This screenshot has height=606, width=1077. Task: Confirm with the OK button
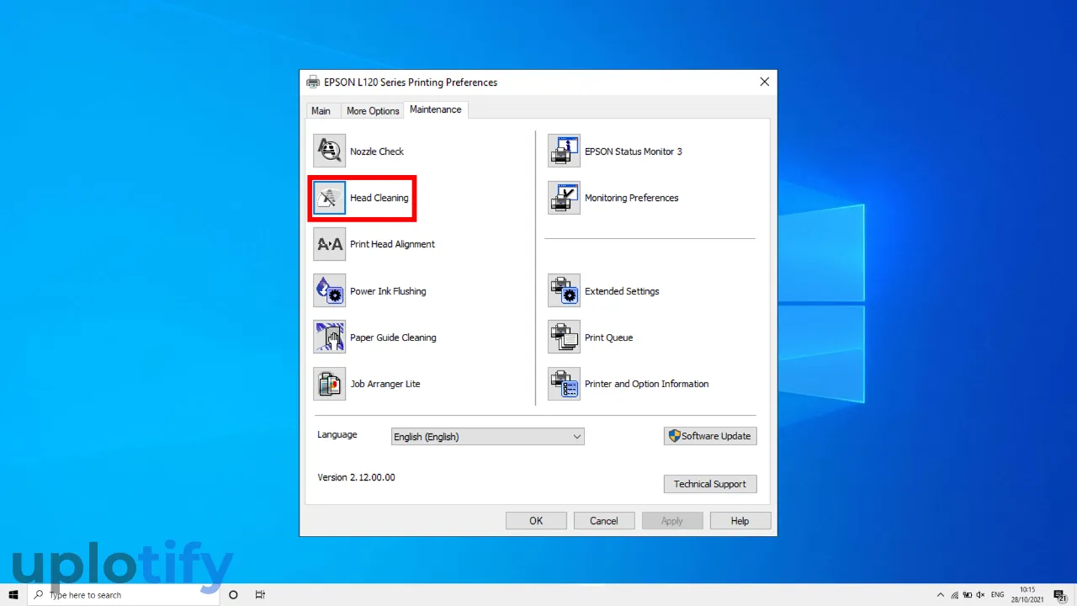[x=536, y=521]
